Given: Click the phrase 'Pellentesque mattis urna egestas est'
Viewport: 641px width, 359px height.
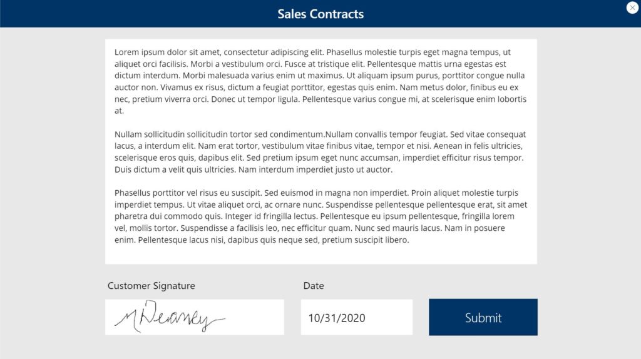Looking at the screenshot, I should click(436, 64).
